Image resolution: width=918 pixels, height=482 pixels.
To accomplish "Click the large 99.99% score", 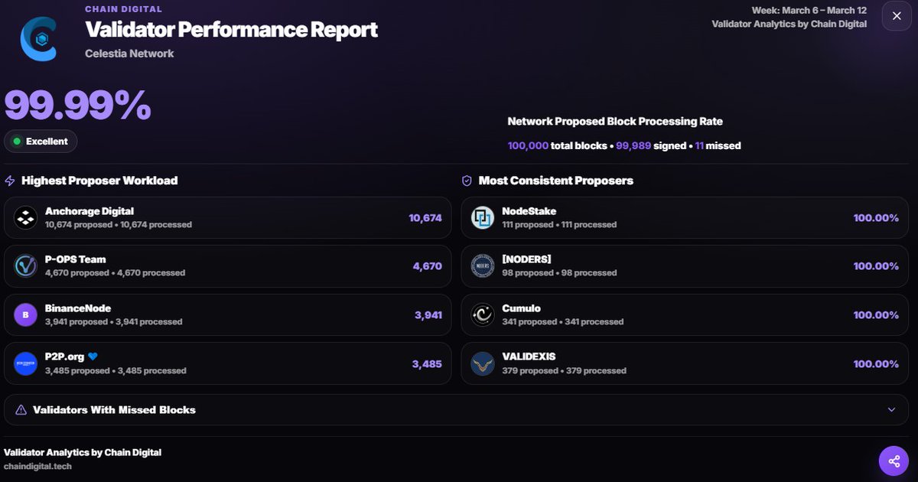I will 78,106.
